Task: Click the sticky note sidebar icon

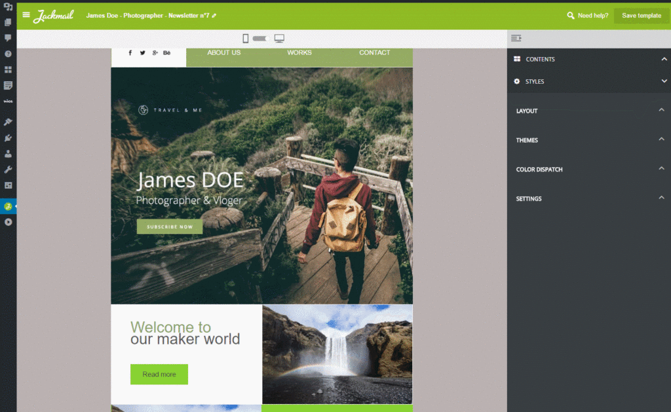Action: [x=8, y=85]
